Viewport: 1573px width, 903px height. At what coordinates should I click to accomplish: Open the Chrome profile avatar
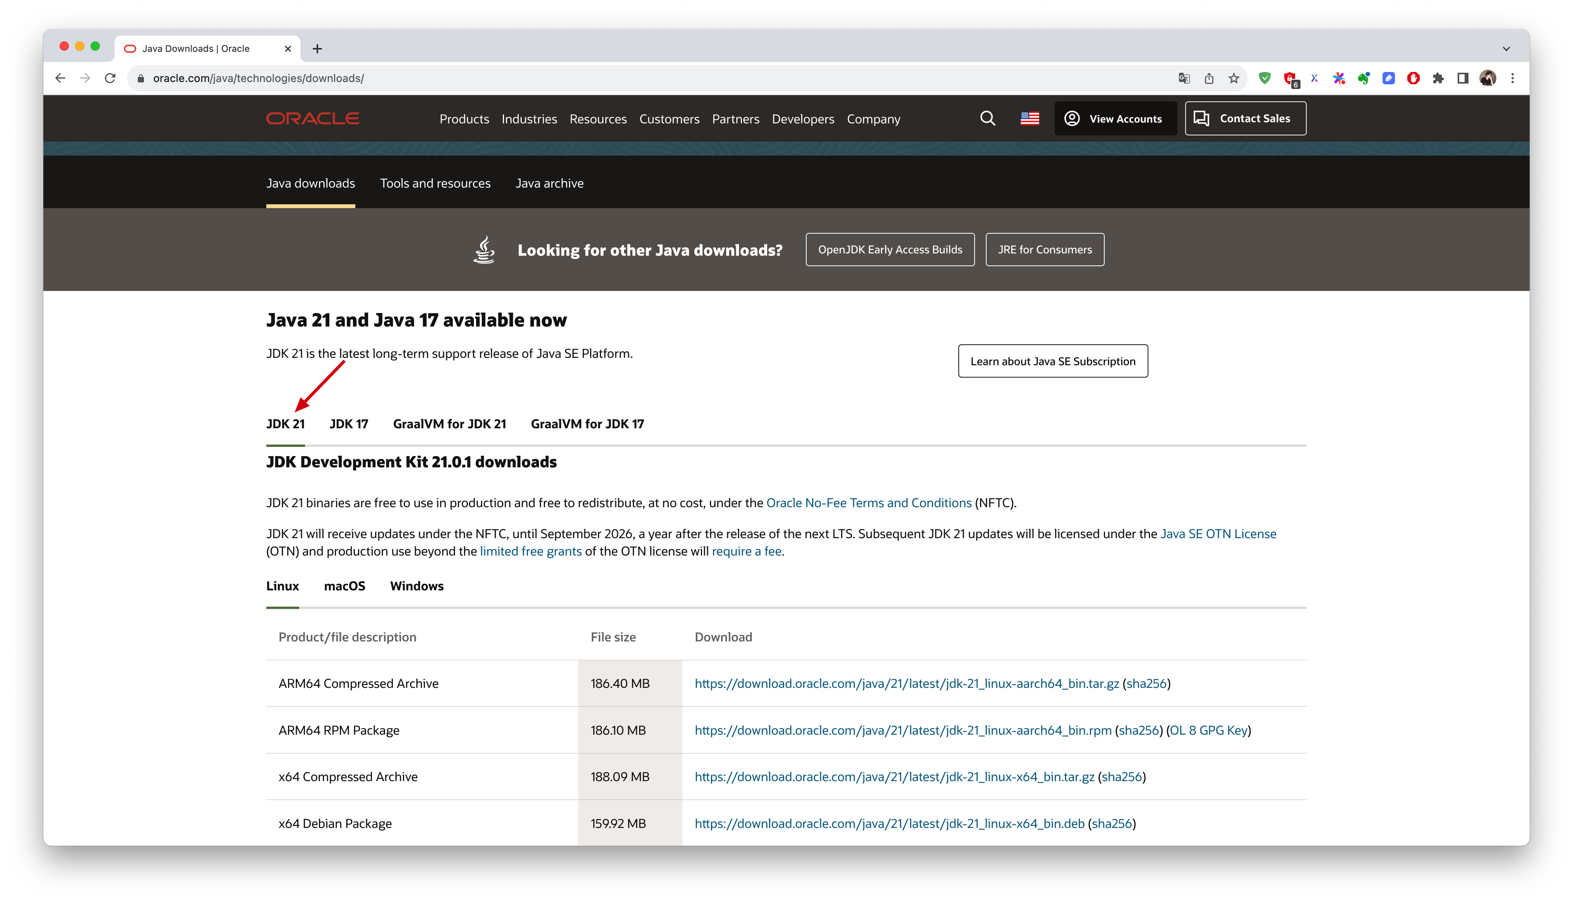tap(1488, 78)
